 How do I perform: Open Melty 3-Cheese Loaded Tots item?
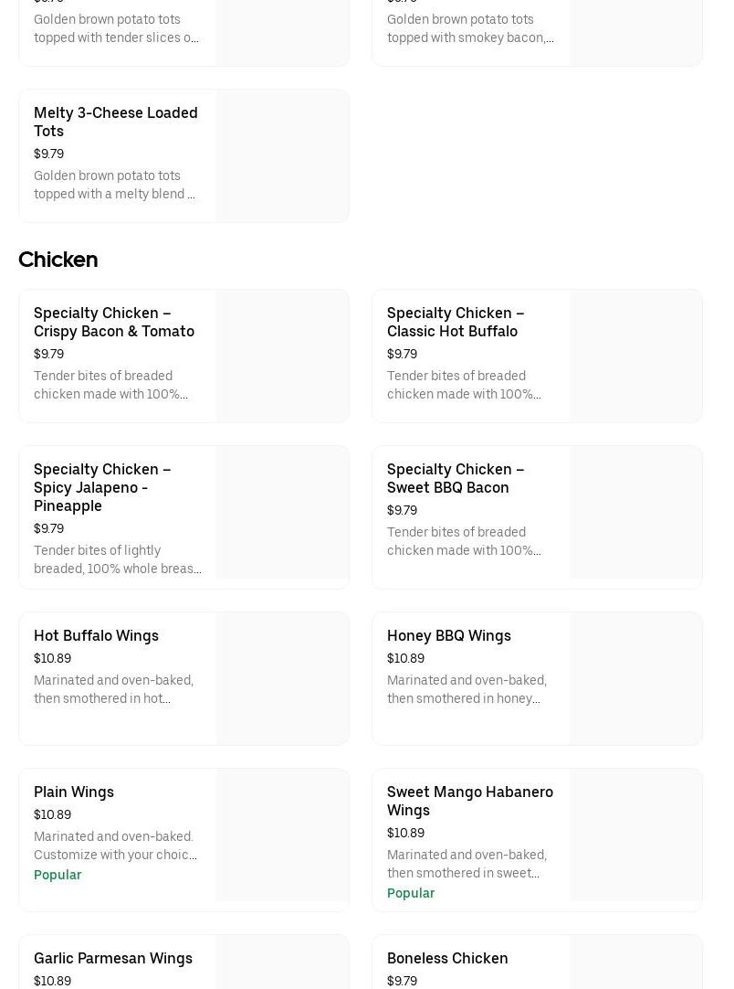[x=116, y=122]
